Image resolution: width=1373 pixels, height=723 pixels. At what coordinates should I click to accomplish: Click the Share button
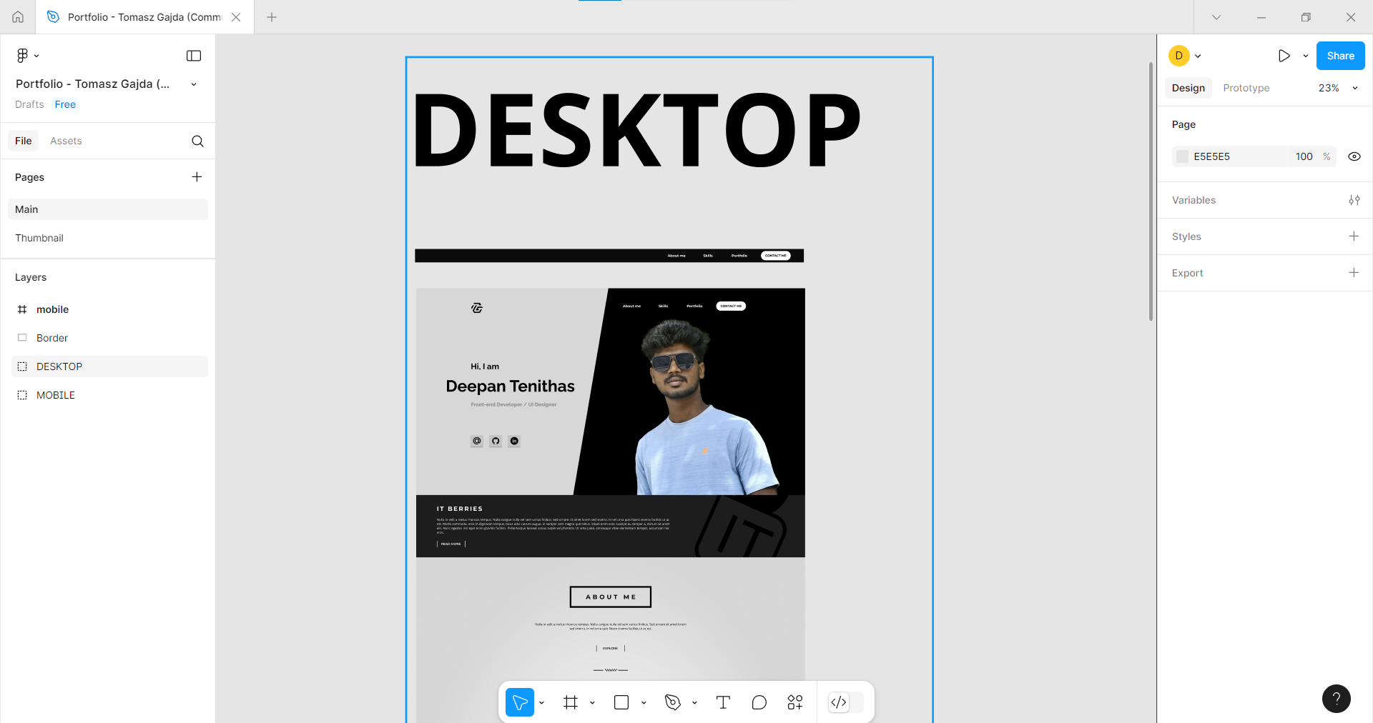[x=1340, y=56]
